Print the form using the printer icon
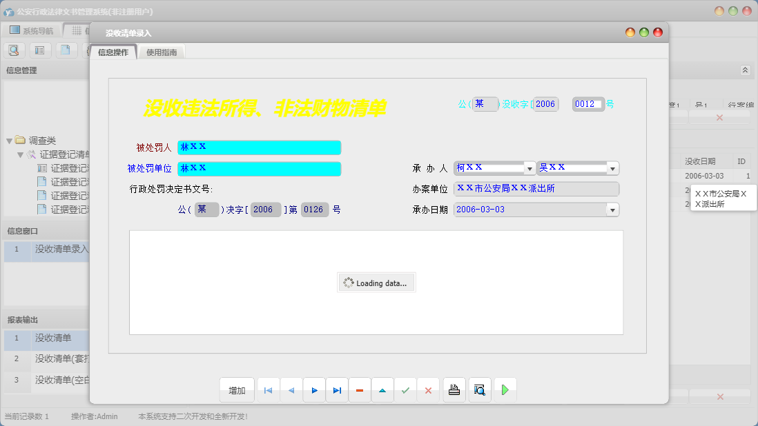This screenshot has width=758, height=426. point(454,390)
